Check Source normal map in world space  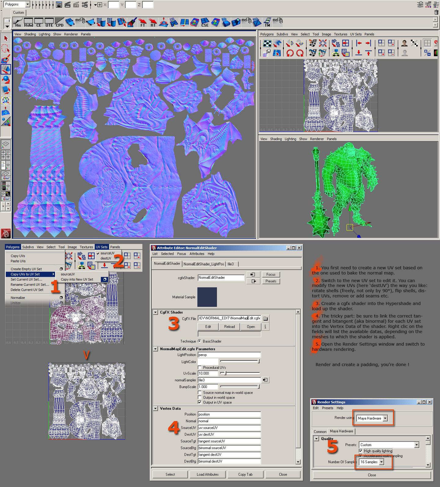coord(200,393)
